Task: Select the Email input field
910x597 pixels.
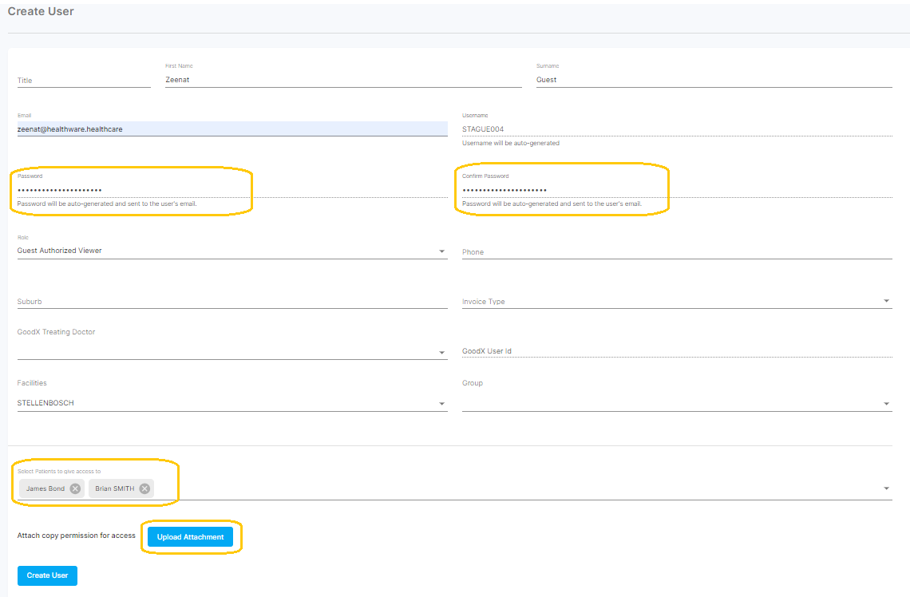Action: (231, 128)
